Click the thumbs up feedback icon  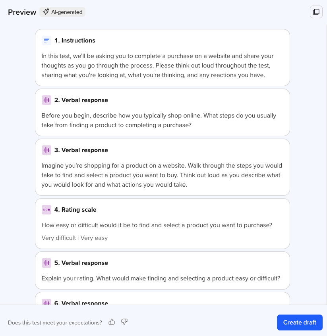tap(112, 322)
